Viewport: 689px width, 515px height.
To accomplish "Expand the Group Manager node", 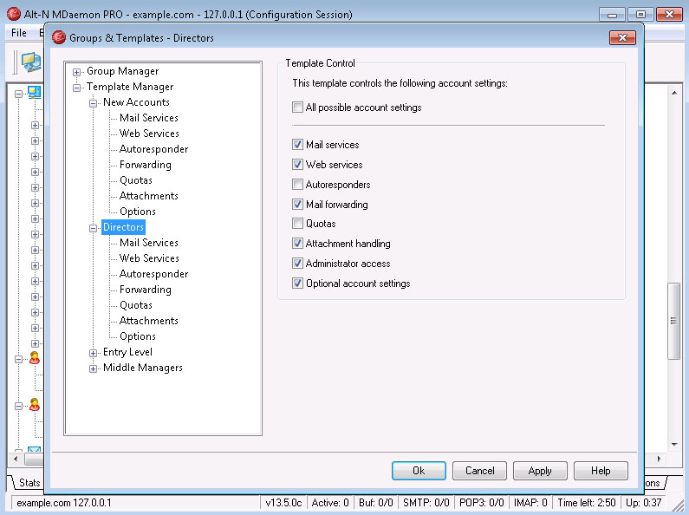I will tap(76, 72).
